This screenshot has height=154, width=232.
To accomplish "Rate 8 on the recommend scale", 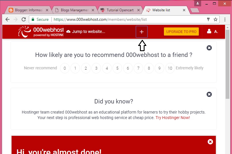I will click(x=149, y=68).
